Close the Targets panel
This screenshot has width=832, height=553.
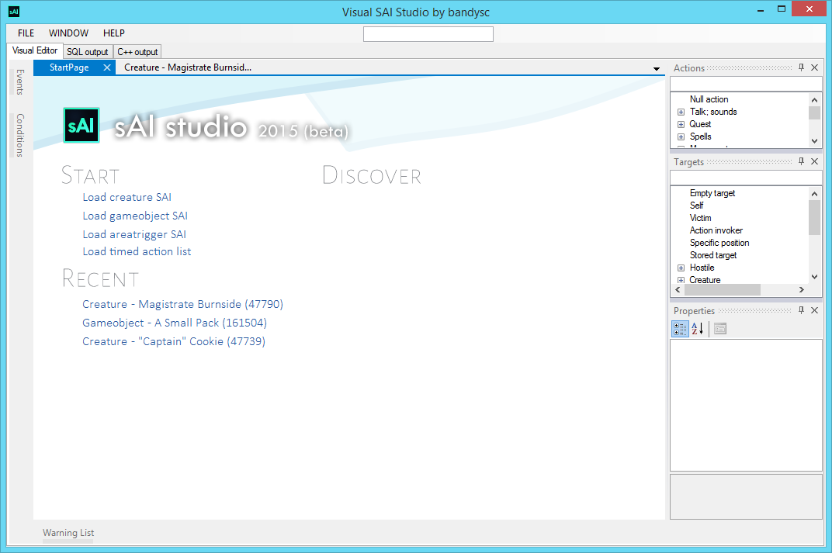point(814,161)
